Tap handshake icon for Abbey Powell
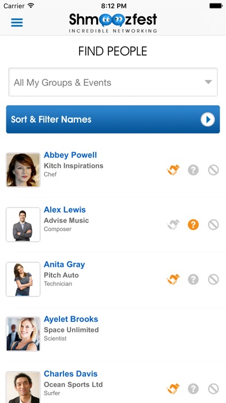Viewport: 226px width, 403px height. (x=174, y=170)
